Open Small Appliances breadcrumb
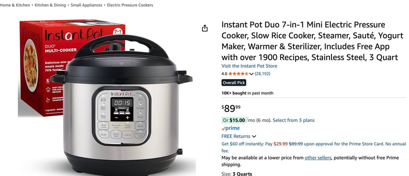The width and height of the screenshot is (409, 176). coord(86,5)
